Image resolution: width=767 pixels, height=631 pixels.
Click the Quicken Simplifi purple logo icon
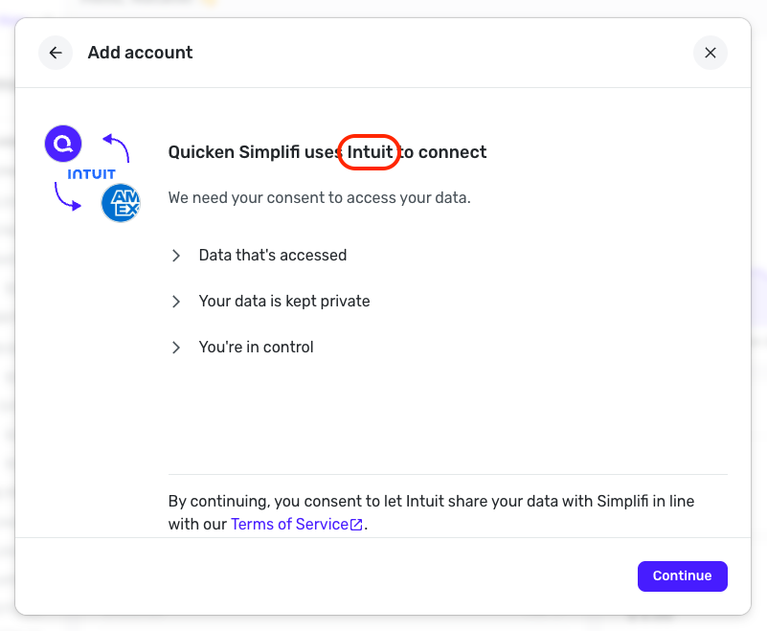(x=63, y=145)
